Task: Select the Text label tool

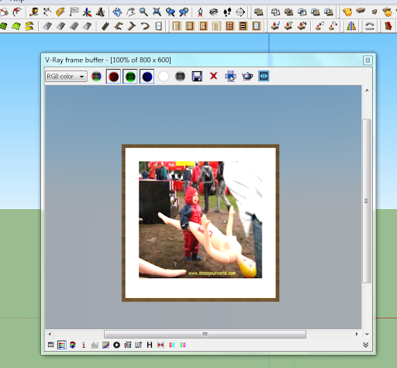Action: pos(74,12)
